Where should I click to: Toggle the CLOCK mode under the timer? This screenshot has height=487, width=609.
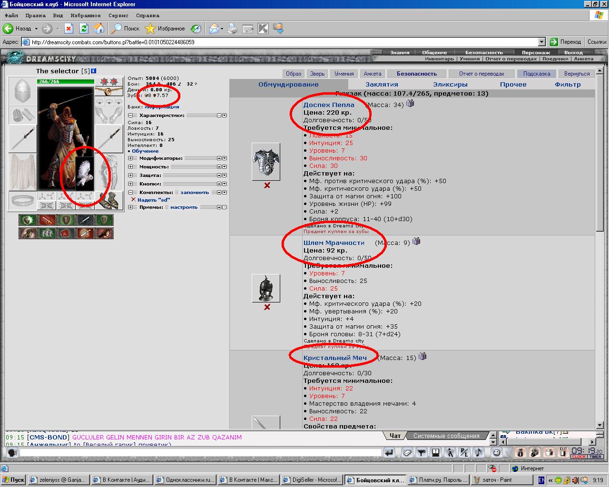[x=579, y=457]
